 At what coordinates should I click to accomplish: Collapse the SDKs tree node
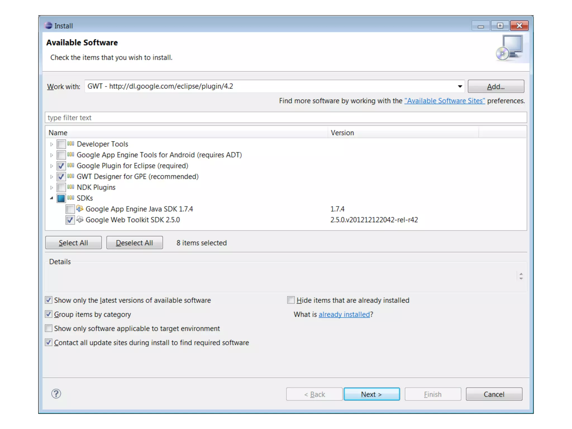pos(51,198)
